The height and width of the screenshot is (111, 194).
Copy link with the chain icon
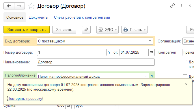point(172,6)
